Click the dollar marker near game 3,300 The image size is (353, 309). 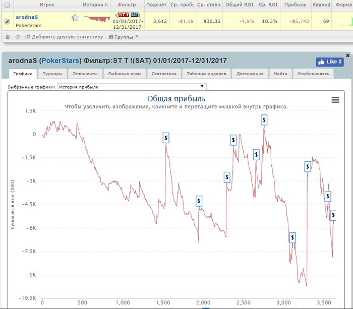[308, 167]
